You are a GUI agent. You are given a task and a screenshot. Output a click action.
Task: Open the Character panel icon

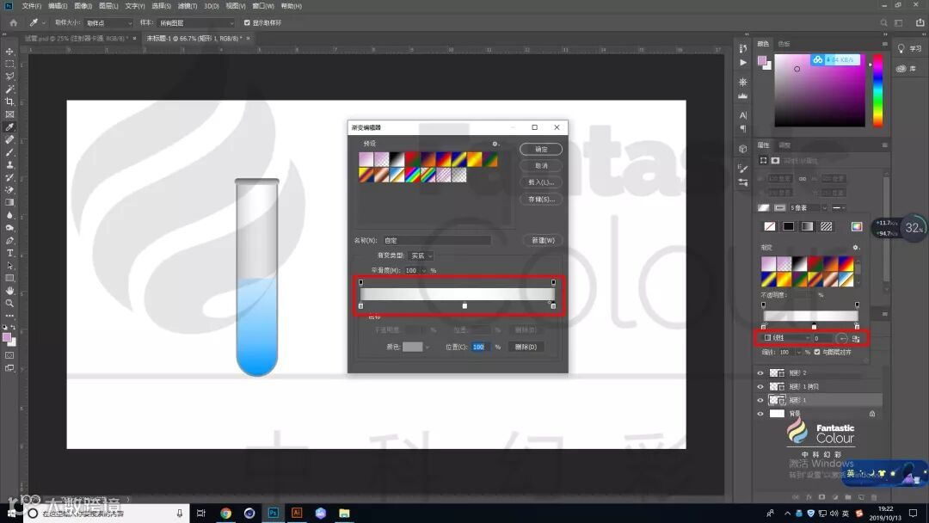point(743,115)
